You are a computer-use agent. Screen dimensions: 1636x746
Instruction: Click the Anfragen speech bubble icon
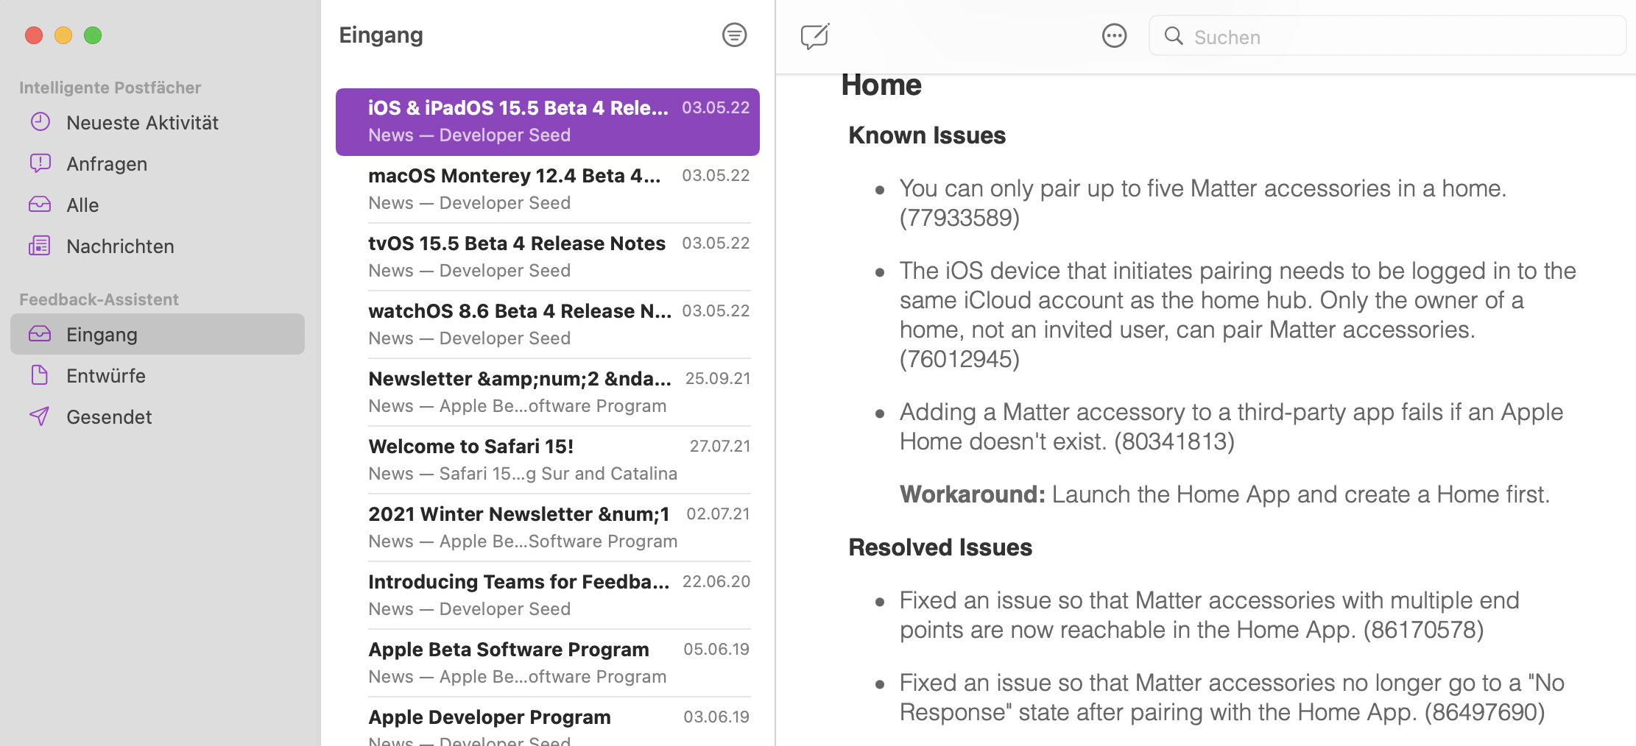pyautogui.click(x=40, y=163)
